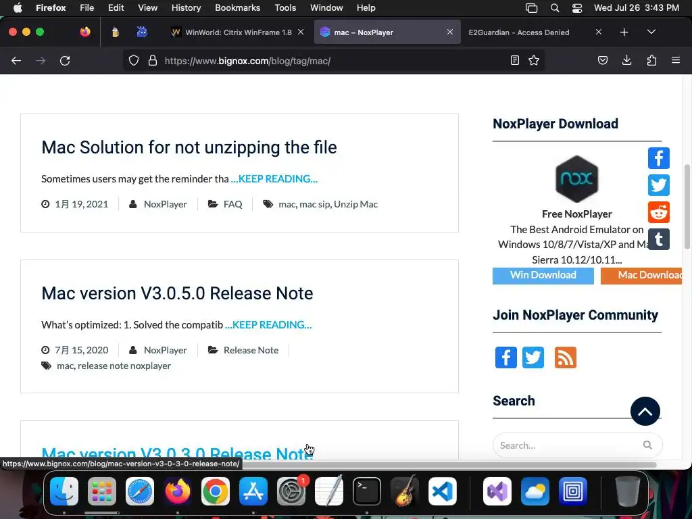The height and width of the screenshot is (519, 692).
Task: Open macOS Control Center icon
Action: (x=577, y=8)
